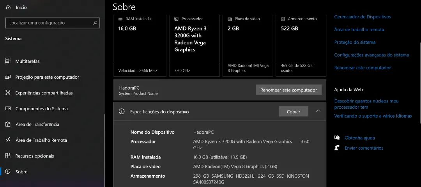The width and height of the screenshot is (421, 187).
Task: Click the 2 GB video card value
Action: [233, 28]
